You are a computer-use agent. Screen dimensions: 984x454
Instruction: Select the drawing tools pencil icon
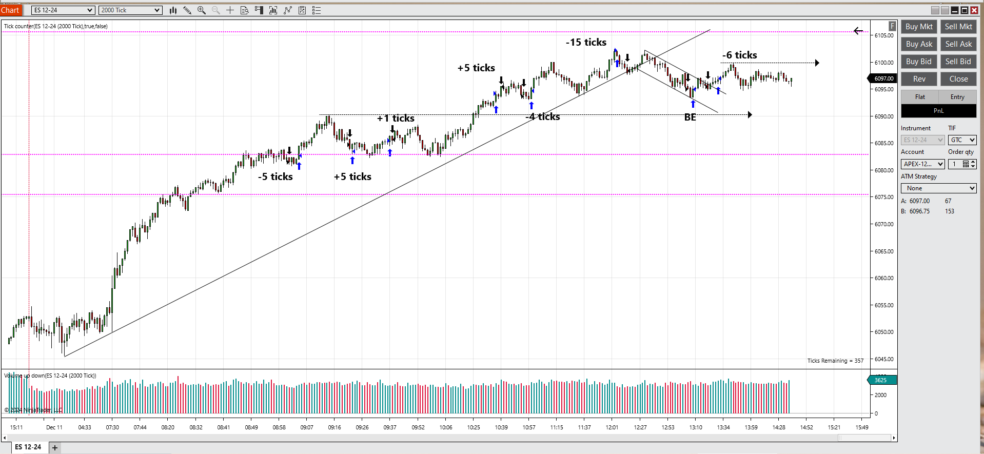click(187, 10)
